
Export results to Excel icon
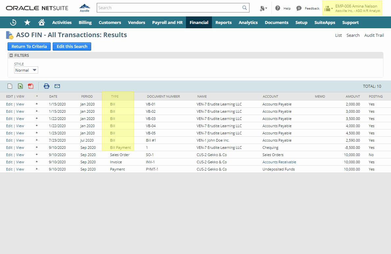(20, 86)
